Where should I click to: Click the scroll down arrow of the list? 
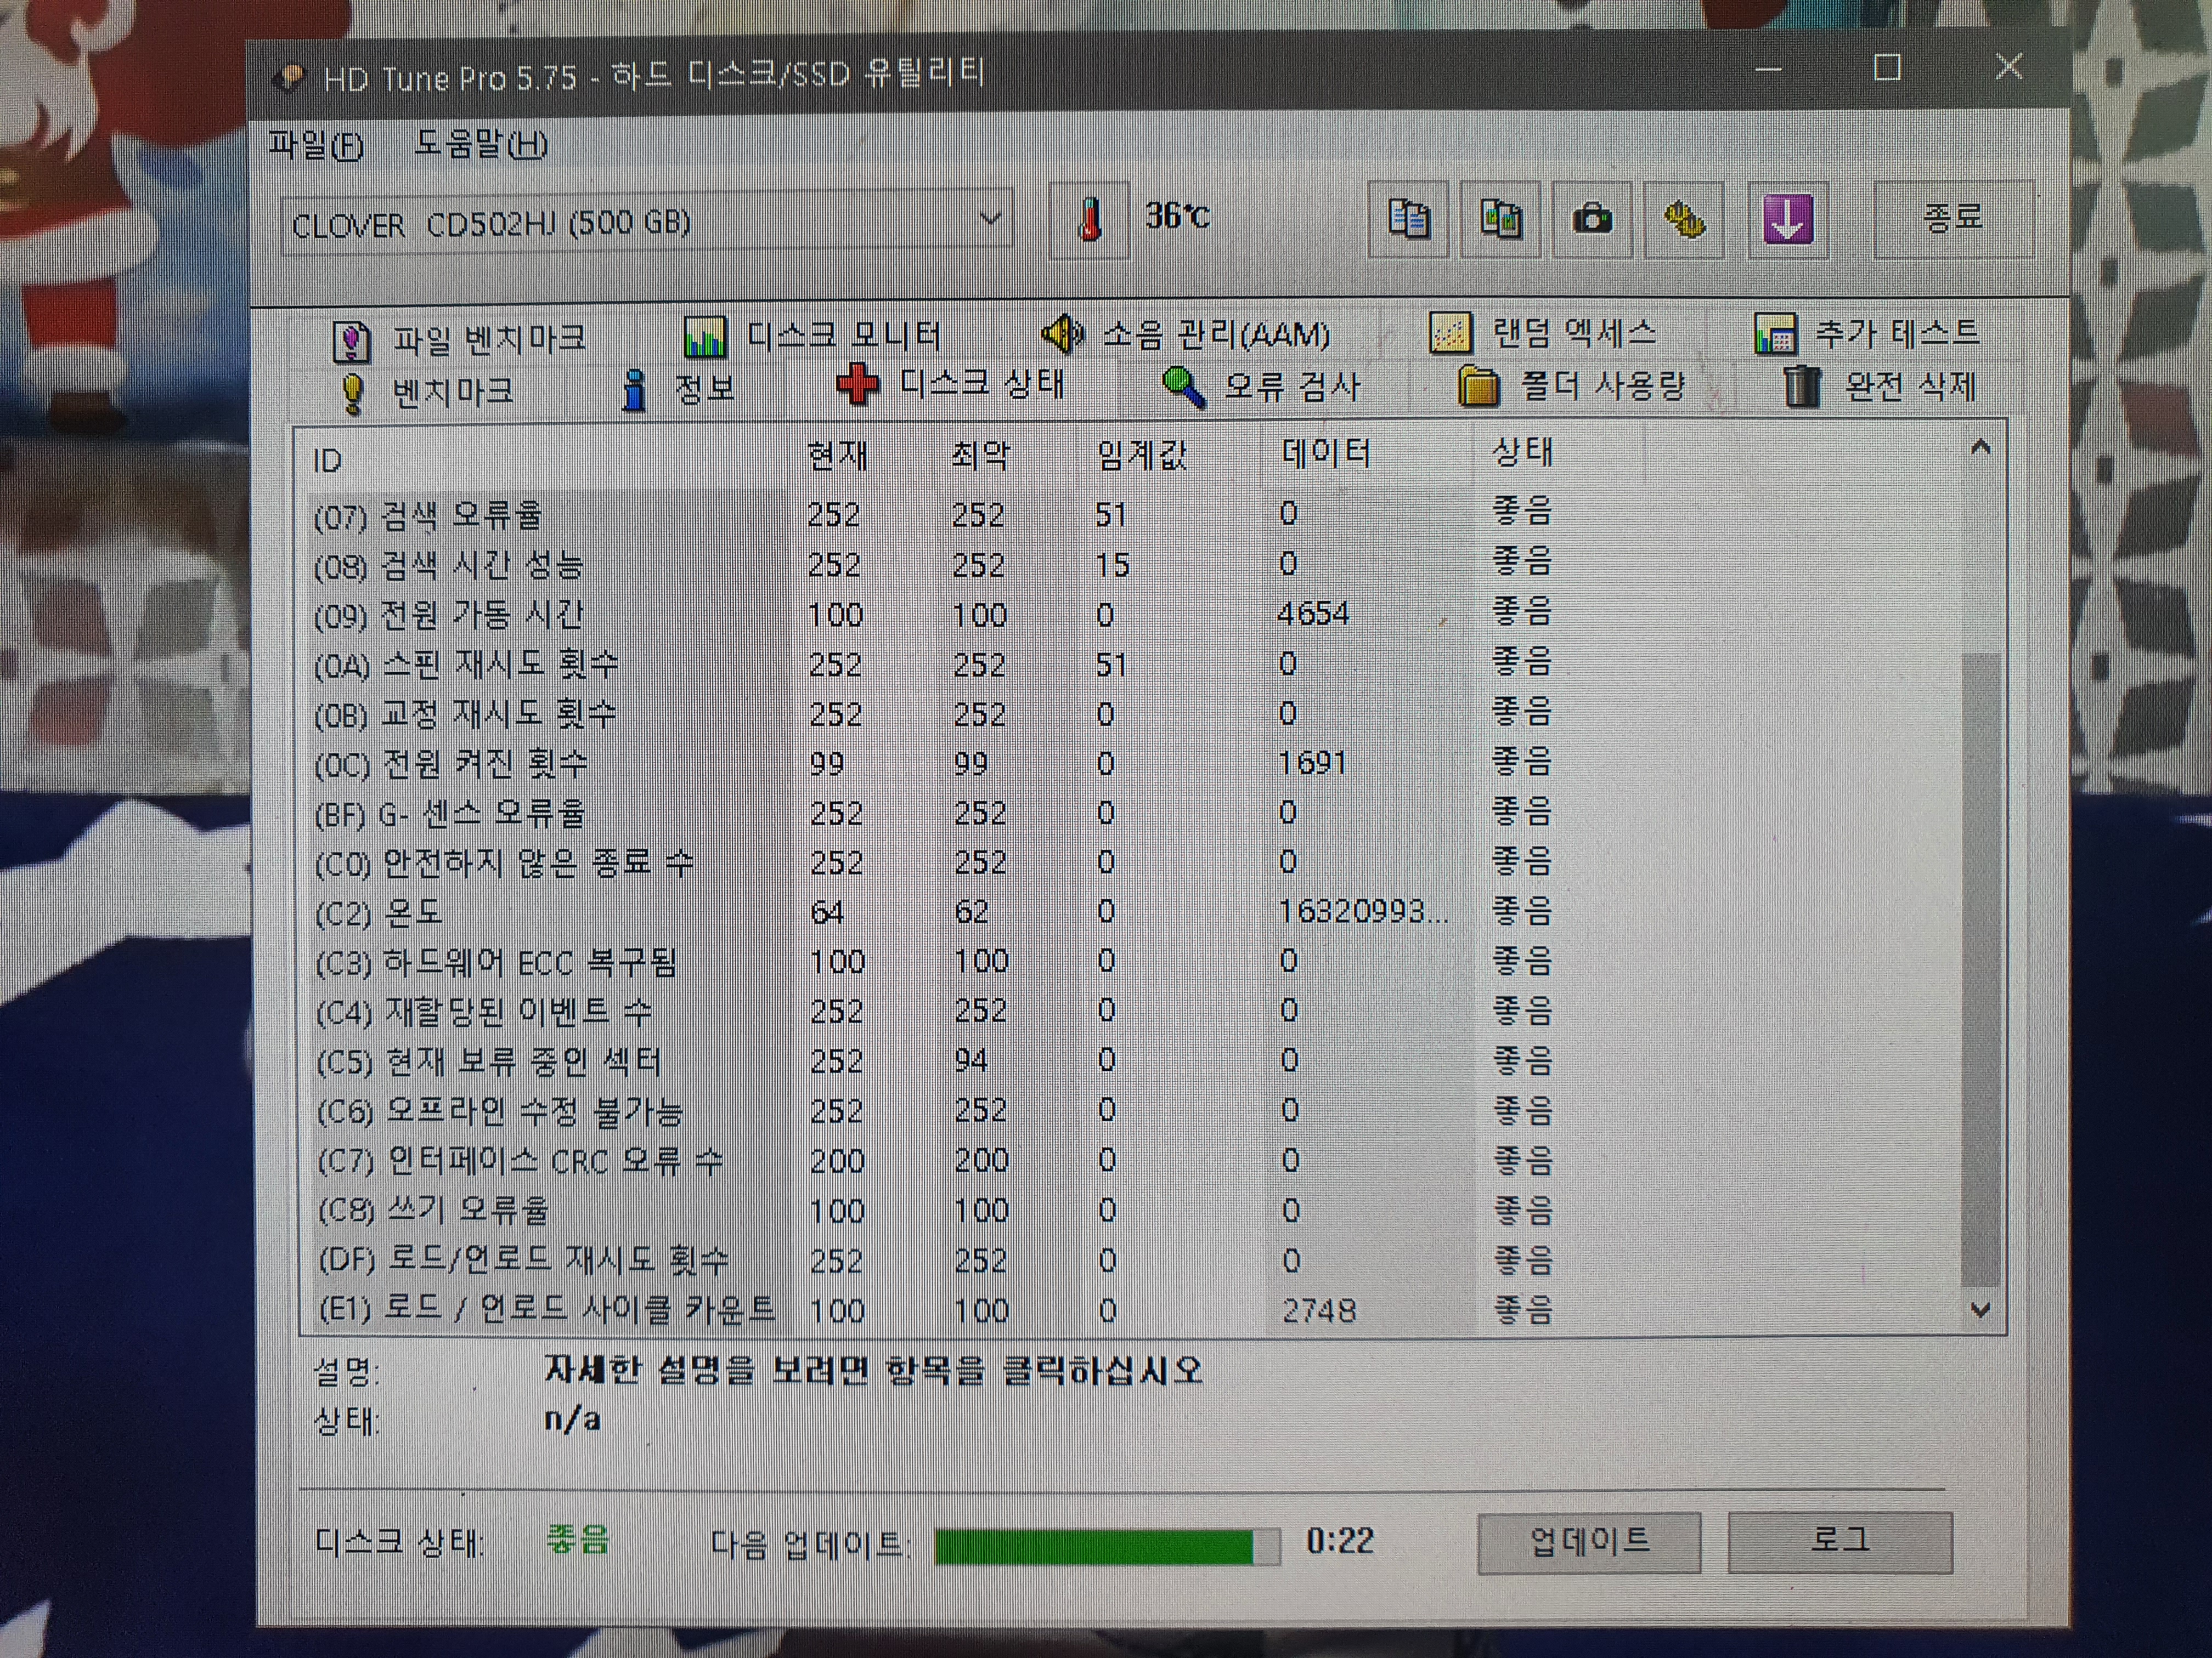click(x=1980, y=1310)
